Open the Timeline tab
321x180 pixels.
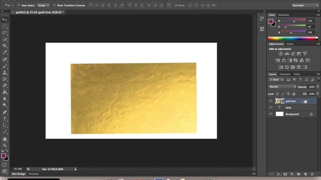[x=34, y=174]
